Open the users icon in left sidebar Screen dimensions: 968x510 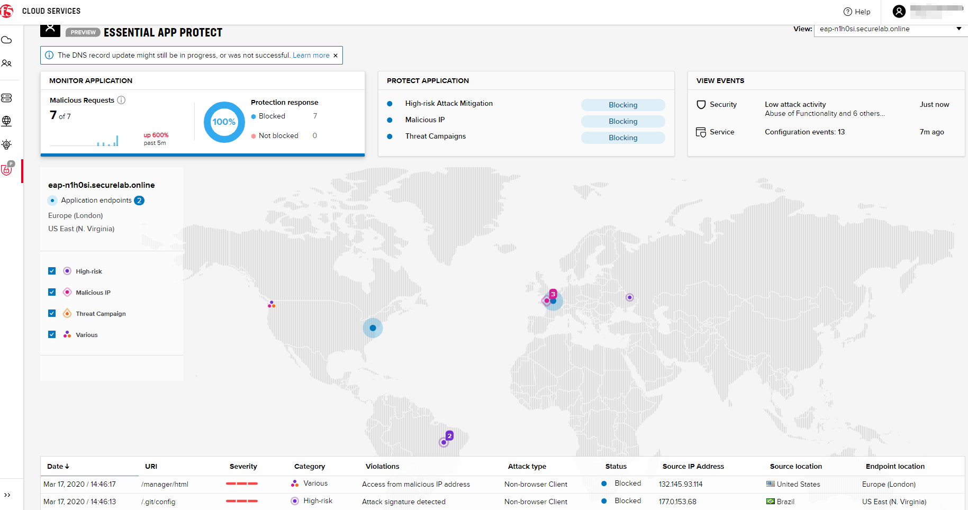7,63
